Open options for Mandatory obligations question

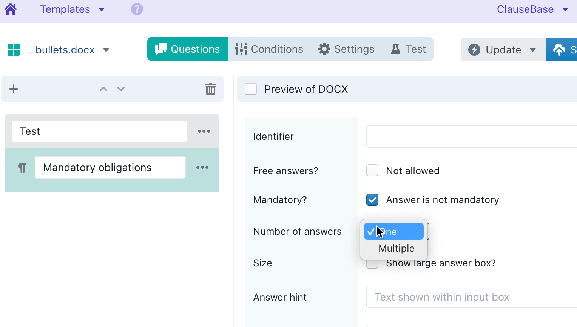point(202,167)
